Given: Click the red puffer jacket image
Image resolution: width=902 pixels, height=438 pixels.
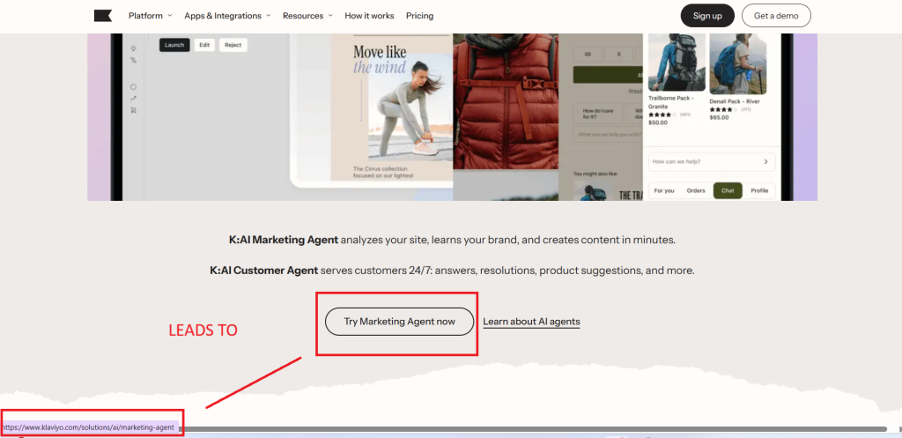Looking at the screenshot, I should pyautogui.click(x=506, y=101).
